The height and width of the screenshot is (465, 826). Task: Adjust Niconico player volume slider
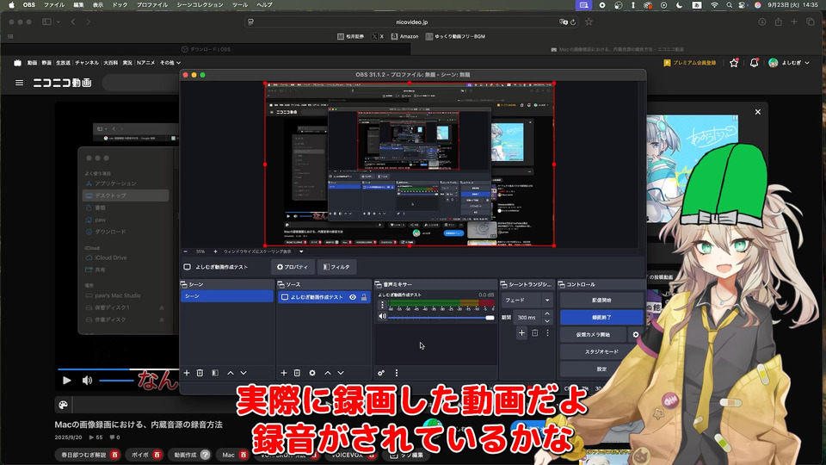(x=116, y=380)
